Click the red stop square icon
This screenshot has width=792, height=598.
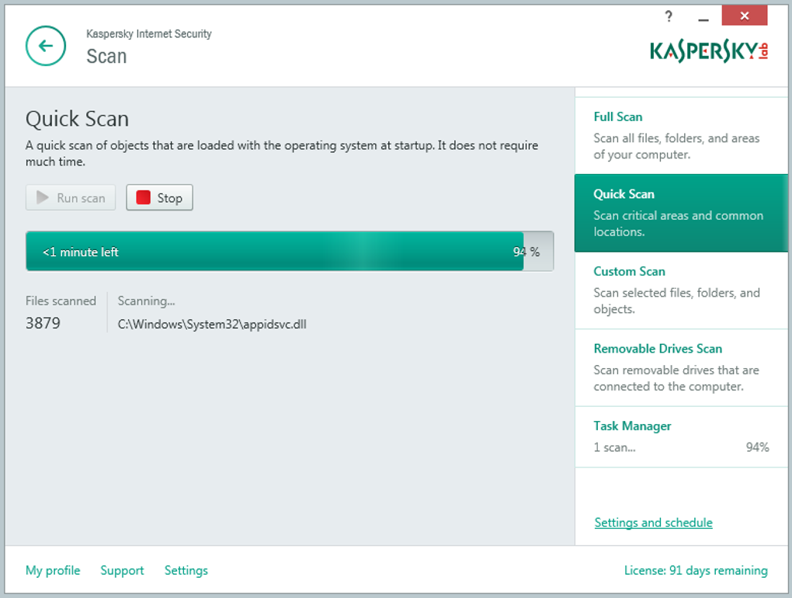pyautogui.click(x=144, y=197)
